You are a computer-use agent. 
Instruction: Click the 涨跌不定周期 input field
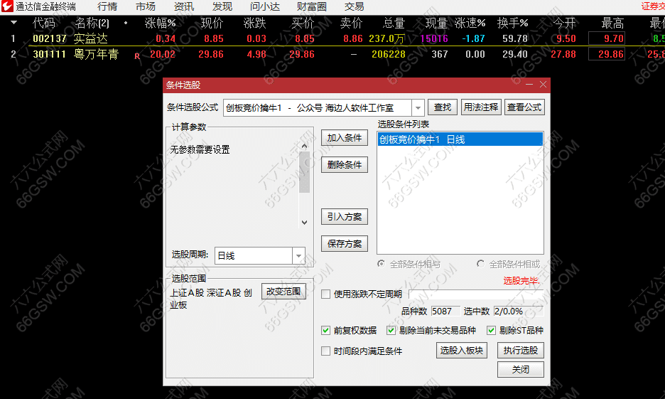[476, 294]
